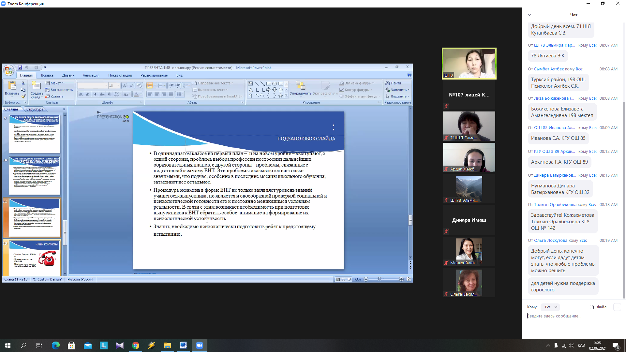Toggle underline Ч formatting
The image size is (626, 352).
point(95,94)
